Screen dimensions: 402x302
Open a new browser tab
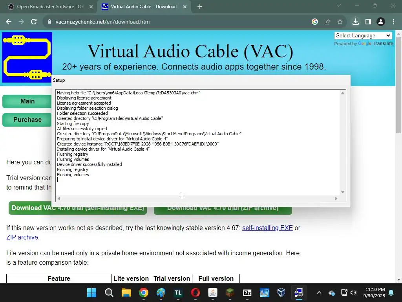pyautogui.click(x=200, y=7)
